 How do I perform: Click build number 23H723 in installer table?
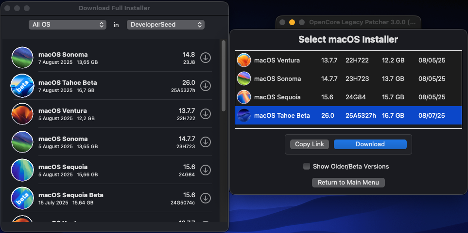(x=357, y=79)
